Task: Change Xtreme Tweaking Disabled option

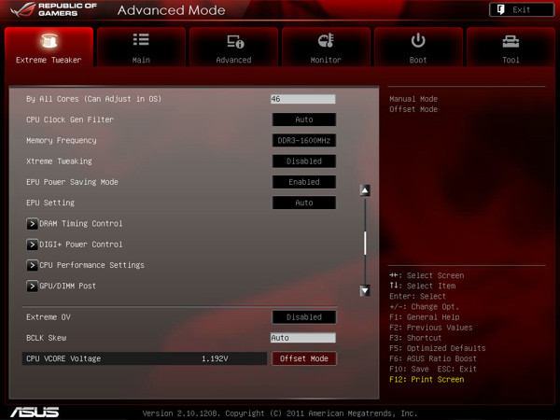Action: [x=304, y=161]
